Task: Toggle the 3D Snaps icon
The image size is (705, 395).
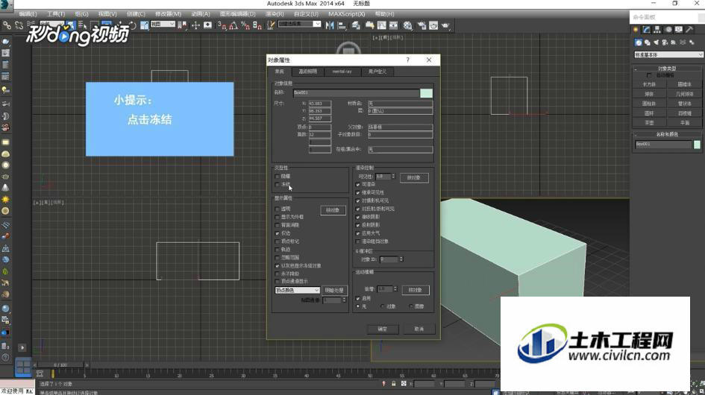Action: click(x=223, y=25)
